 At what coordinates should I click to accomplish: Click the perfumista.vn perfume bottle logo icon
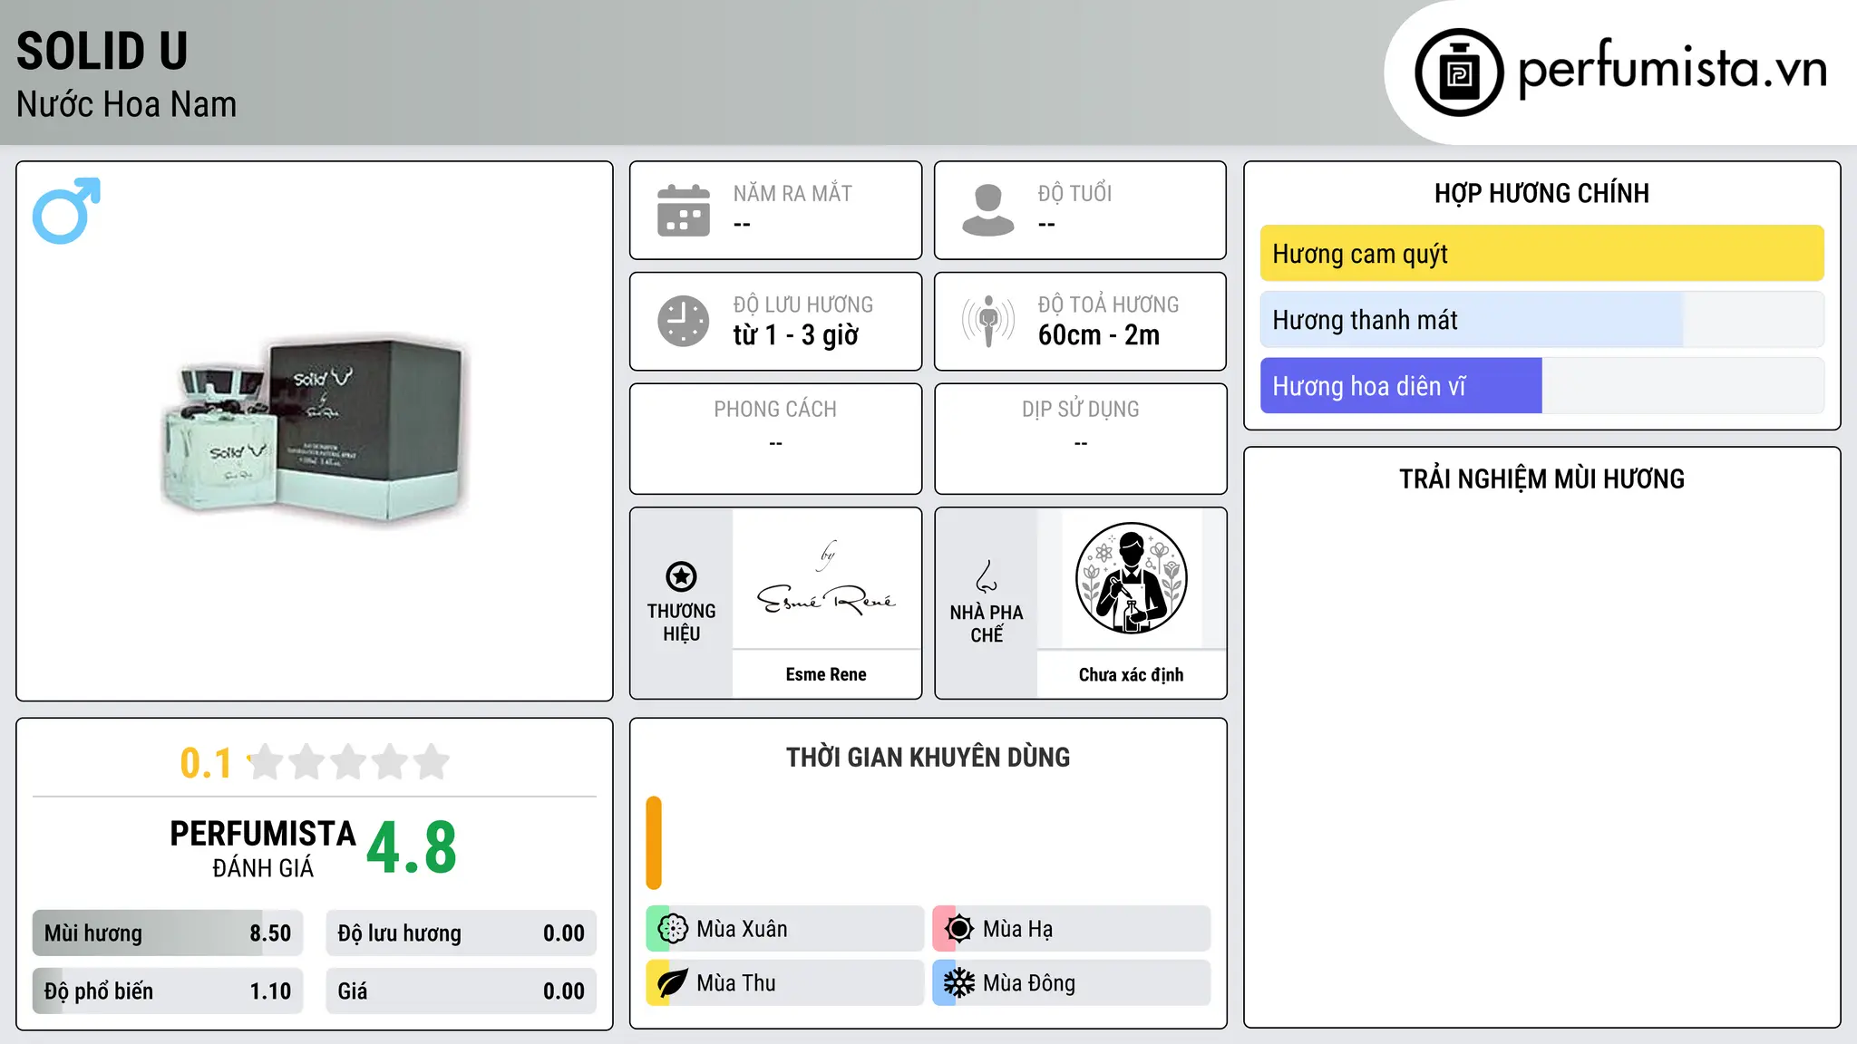[1459, 72]
